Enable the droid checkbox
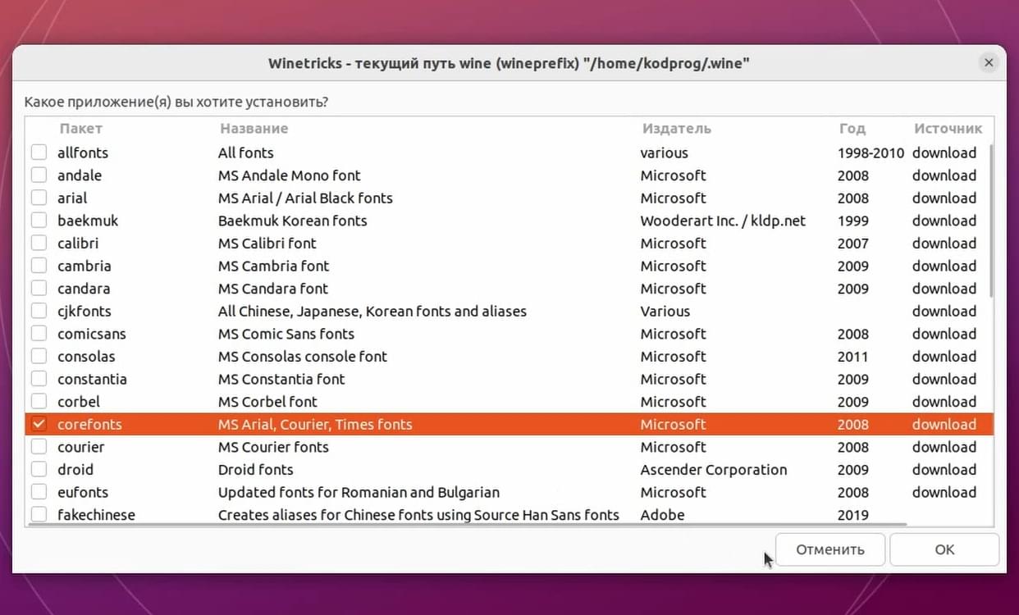Image resolution: width=1019 pixels, height=615 pixels. 39,470
